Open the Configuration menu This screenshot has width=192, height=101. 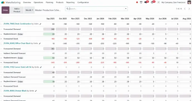83,2
